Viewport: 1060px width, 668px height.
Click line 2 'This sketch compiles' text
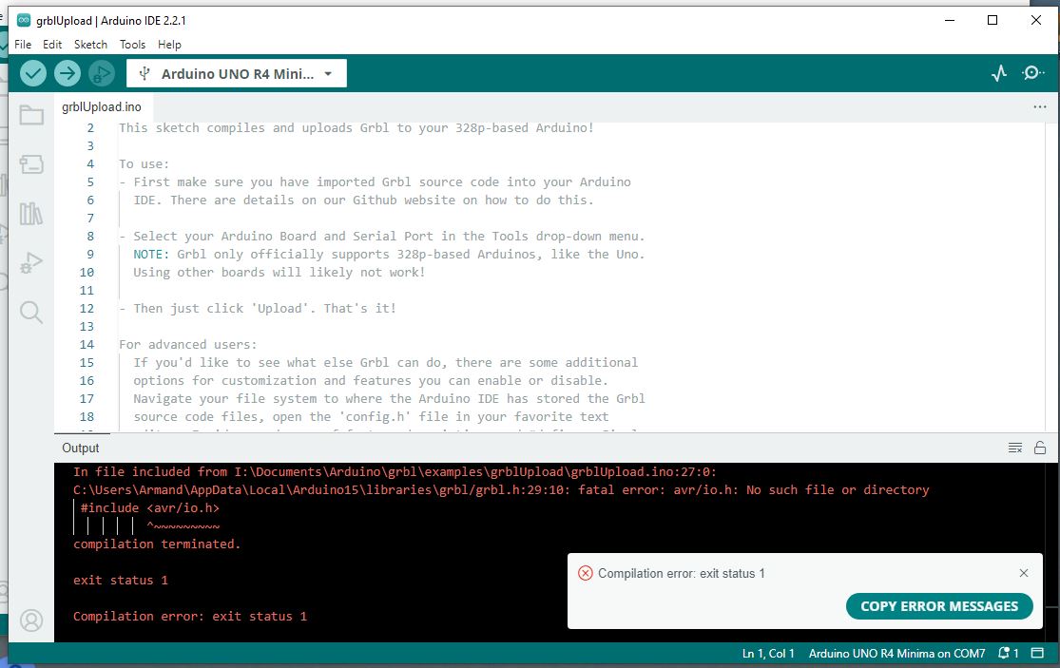tap(357, 127)
